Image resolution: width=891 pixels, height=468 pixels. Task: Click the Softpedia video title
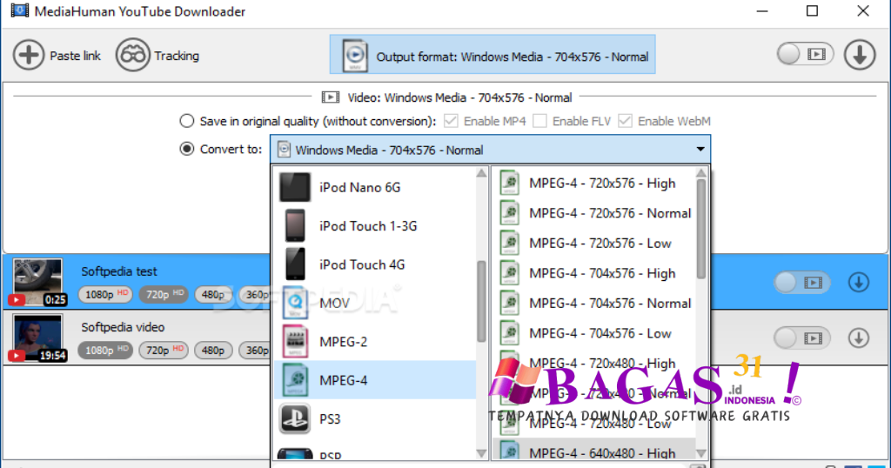coord(123,327)
